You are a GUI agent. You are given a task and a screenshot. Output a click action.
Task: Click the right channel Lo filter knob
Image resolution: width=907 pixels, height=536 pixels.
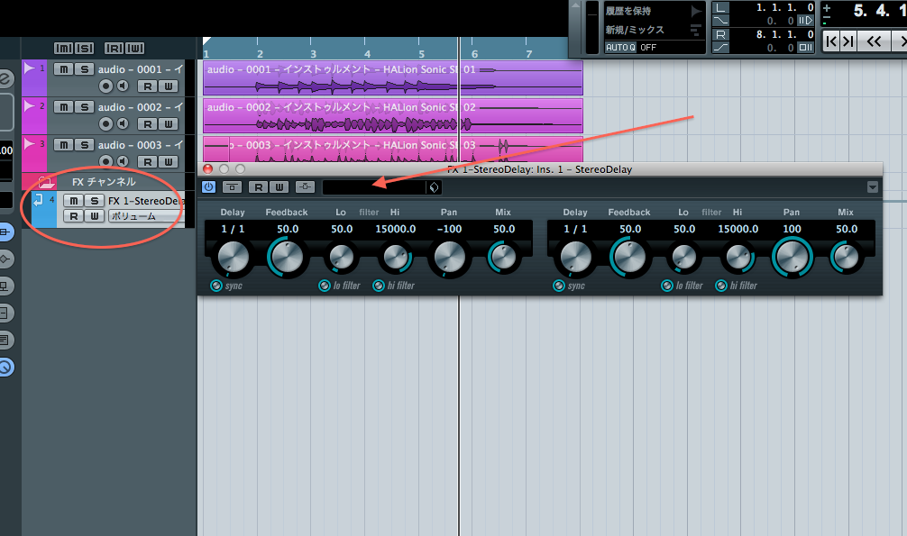683,257
